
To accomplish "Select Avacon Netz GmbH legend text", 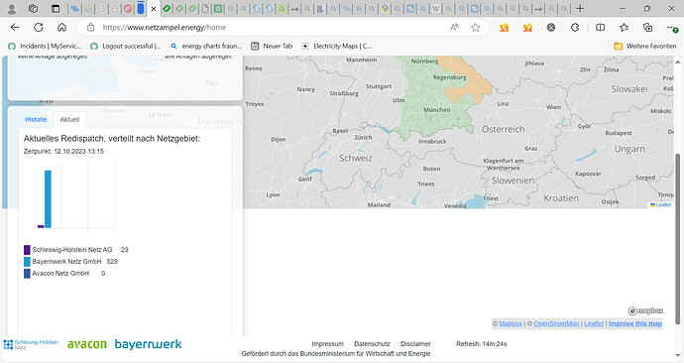I will [60, 273].
